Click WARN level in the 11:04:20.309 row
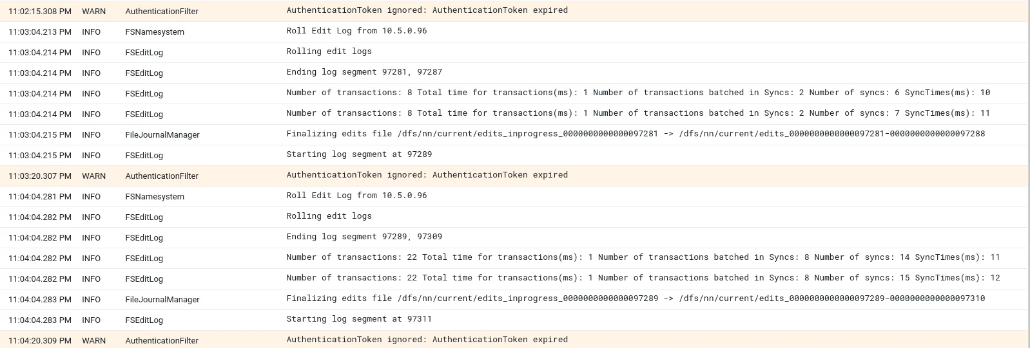The height and width of the screenshot is (348, 1030). pos(93,341)
